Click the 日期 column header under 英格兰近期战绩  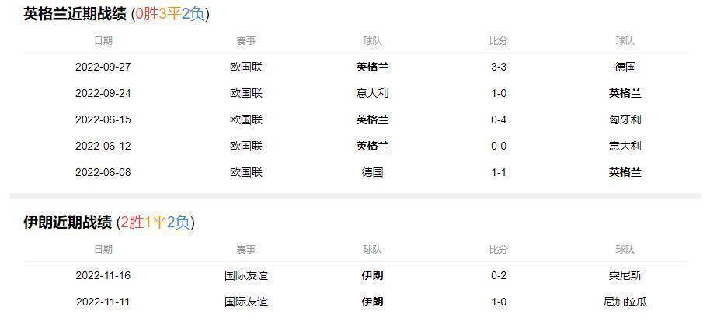[103, 40]
